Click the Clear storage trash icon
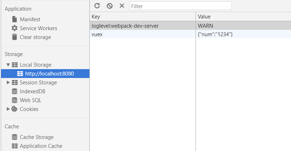Screen dimensions: 291x151 click(x=15, y=37)
